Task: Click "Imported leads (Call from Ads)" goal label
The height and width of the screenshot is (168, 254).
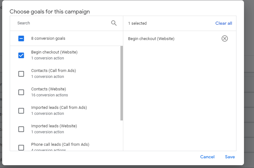Action: [x=59, y=108]
